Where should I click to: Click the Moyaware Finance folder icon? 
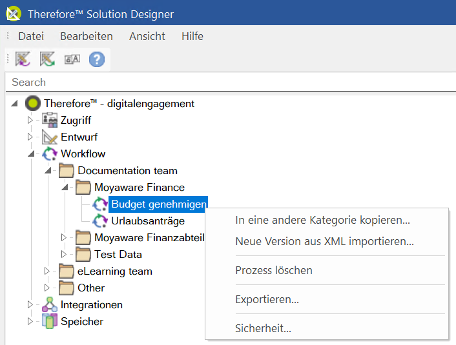[83, 187]
